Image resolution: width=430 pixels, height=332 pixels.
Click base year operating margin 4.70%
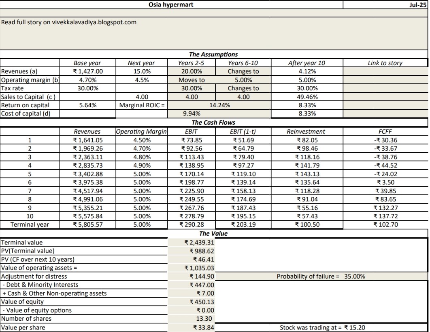point(88,80)
